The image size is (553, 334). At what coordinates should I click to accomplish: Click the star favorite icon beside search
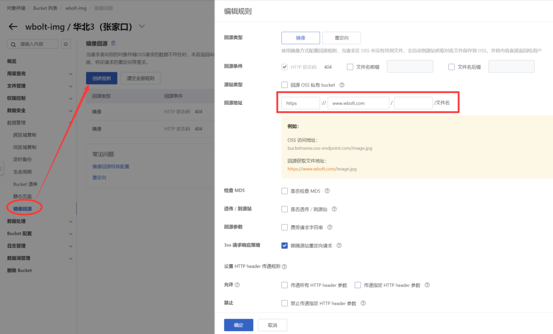(66, 44)
